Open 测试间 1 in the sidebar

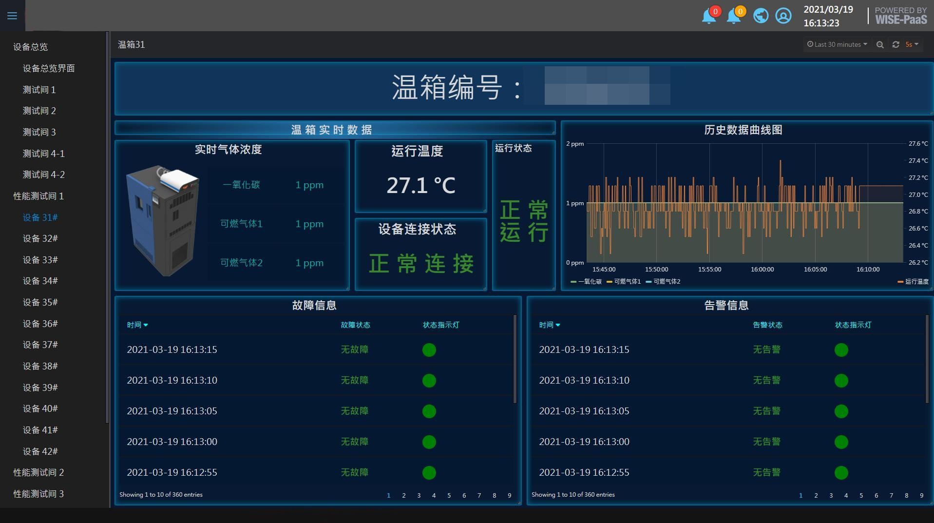coord(39,90)
